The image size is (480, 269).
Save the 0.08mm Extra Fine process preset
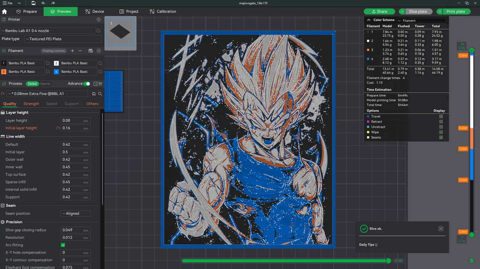pos(94,94)
